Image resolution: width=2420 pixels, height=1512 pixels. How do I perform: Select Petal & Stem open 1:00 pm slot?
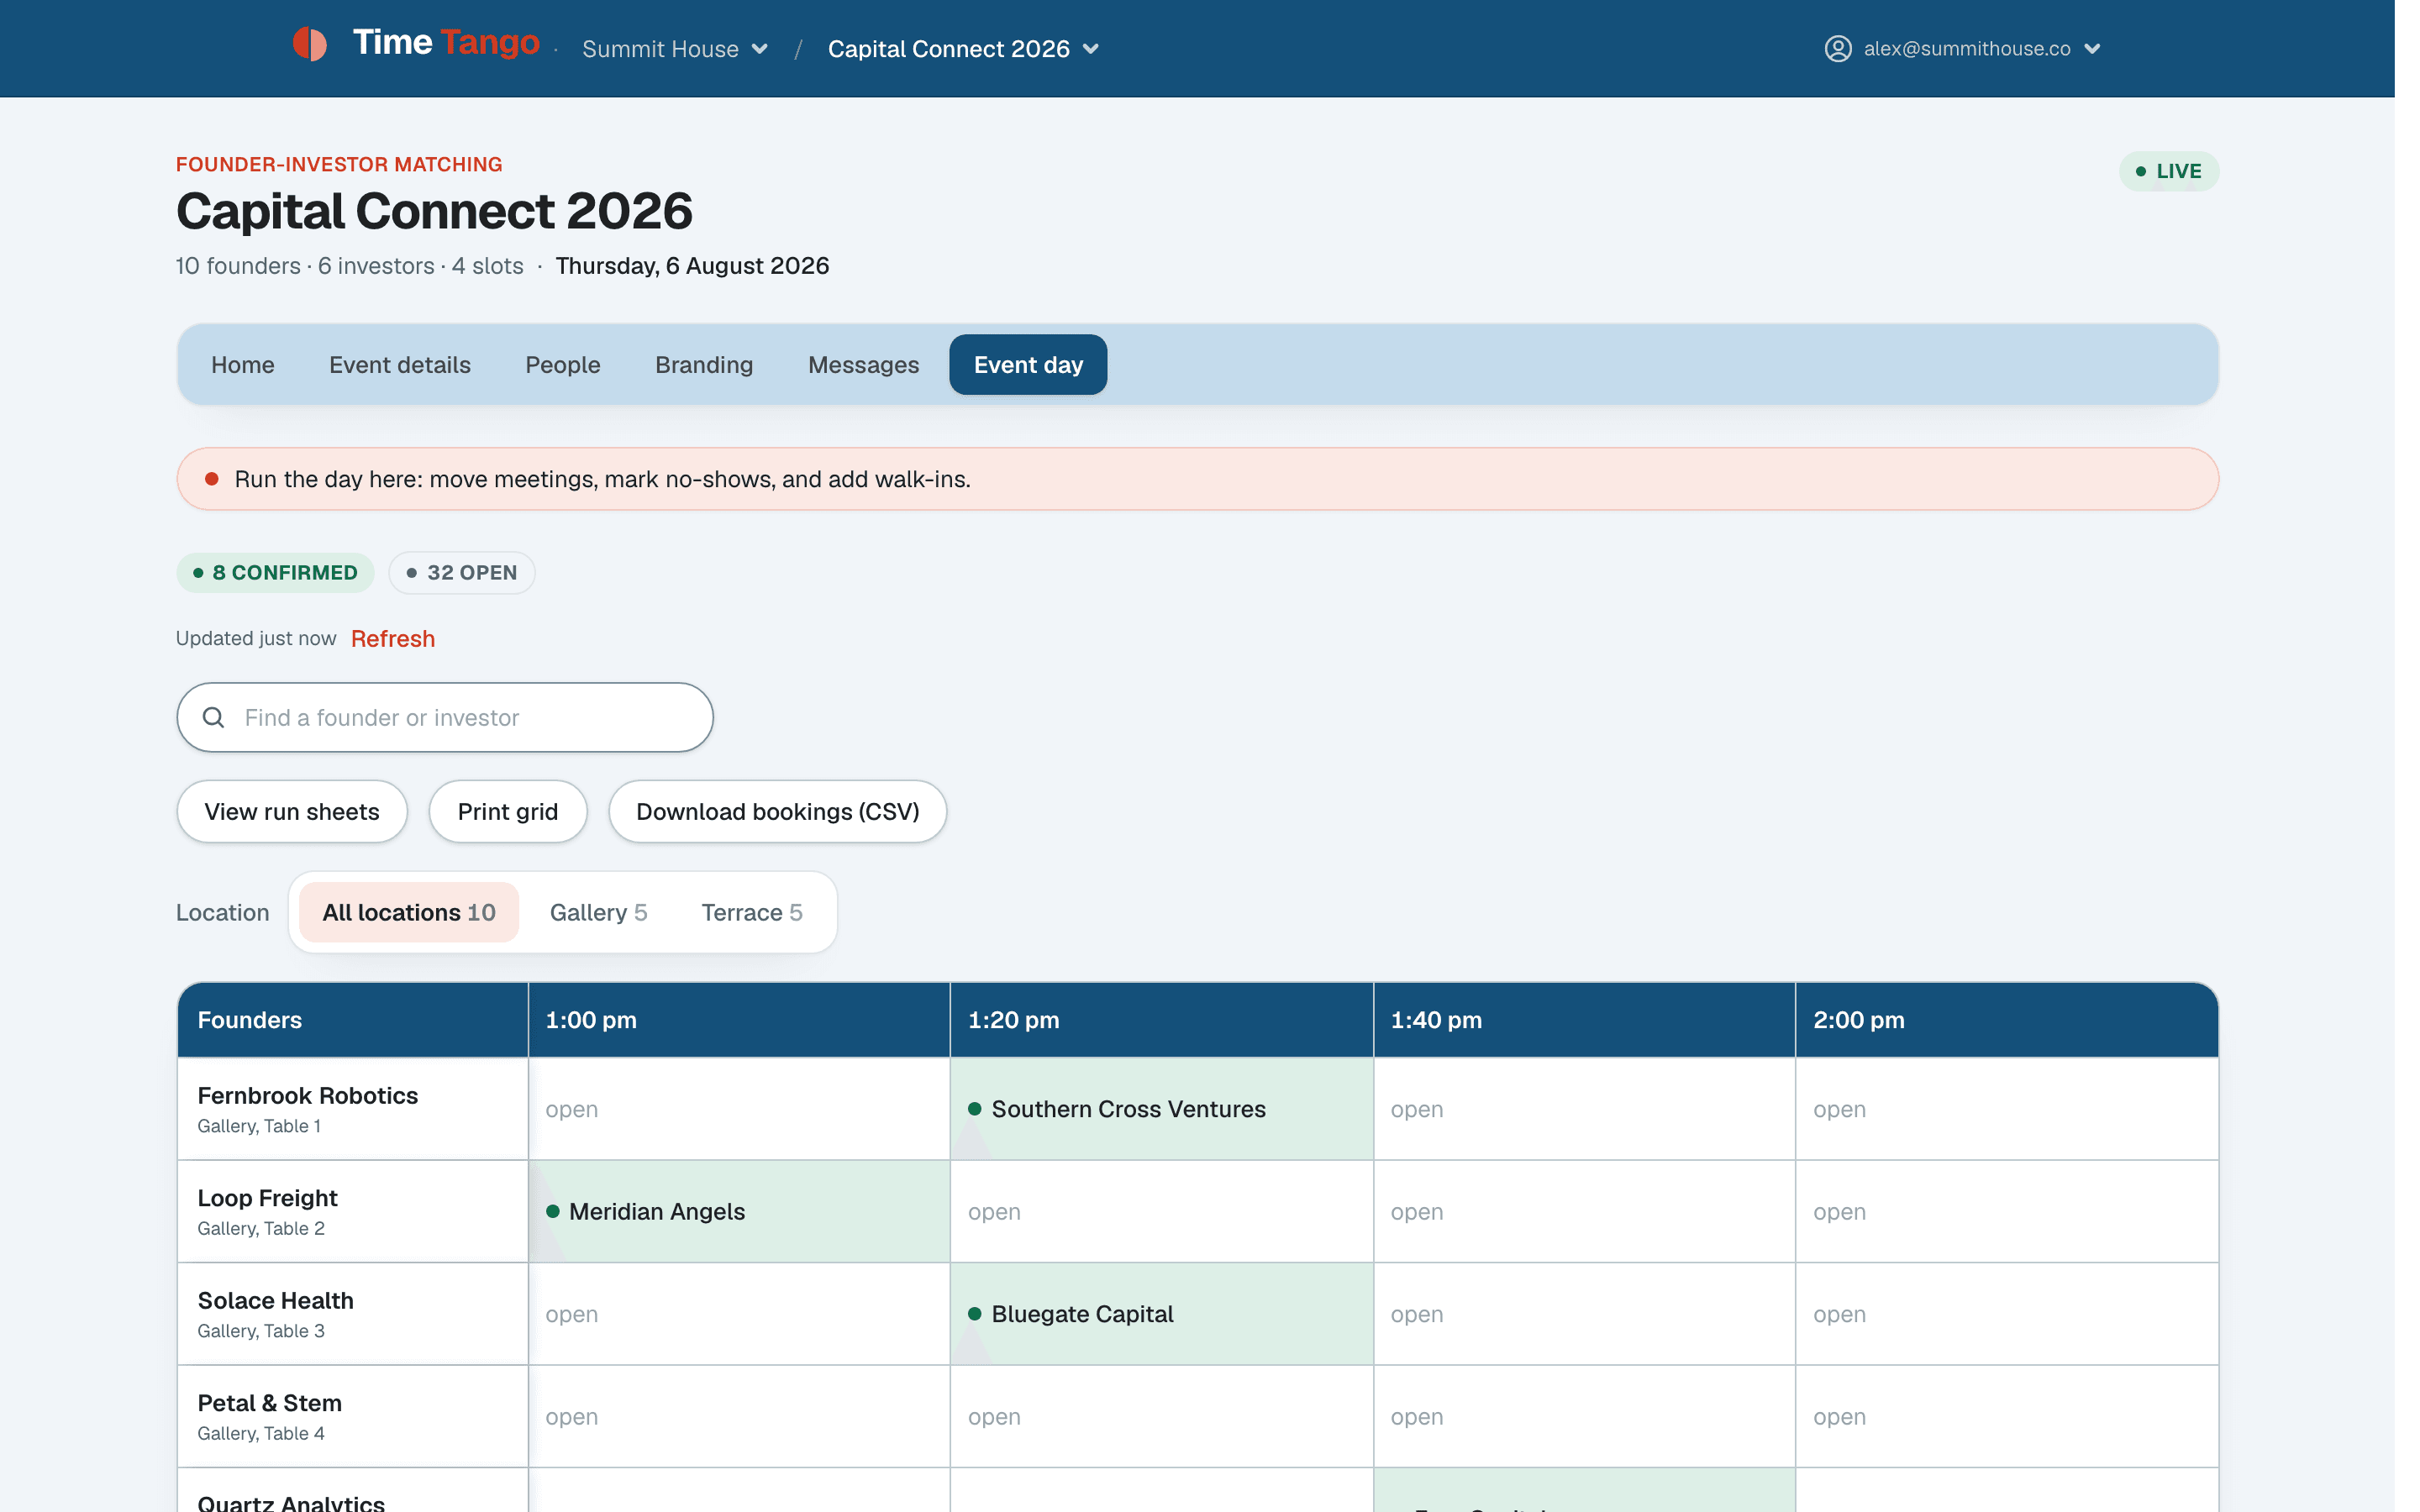tap(739, 1416)
